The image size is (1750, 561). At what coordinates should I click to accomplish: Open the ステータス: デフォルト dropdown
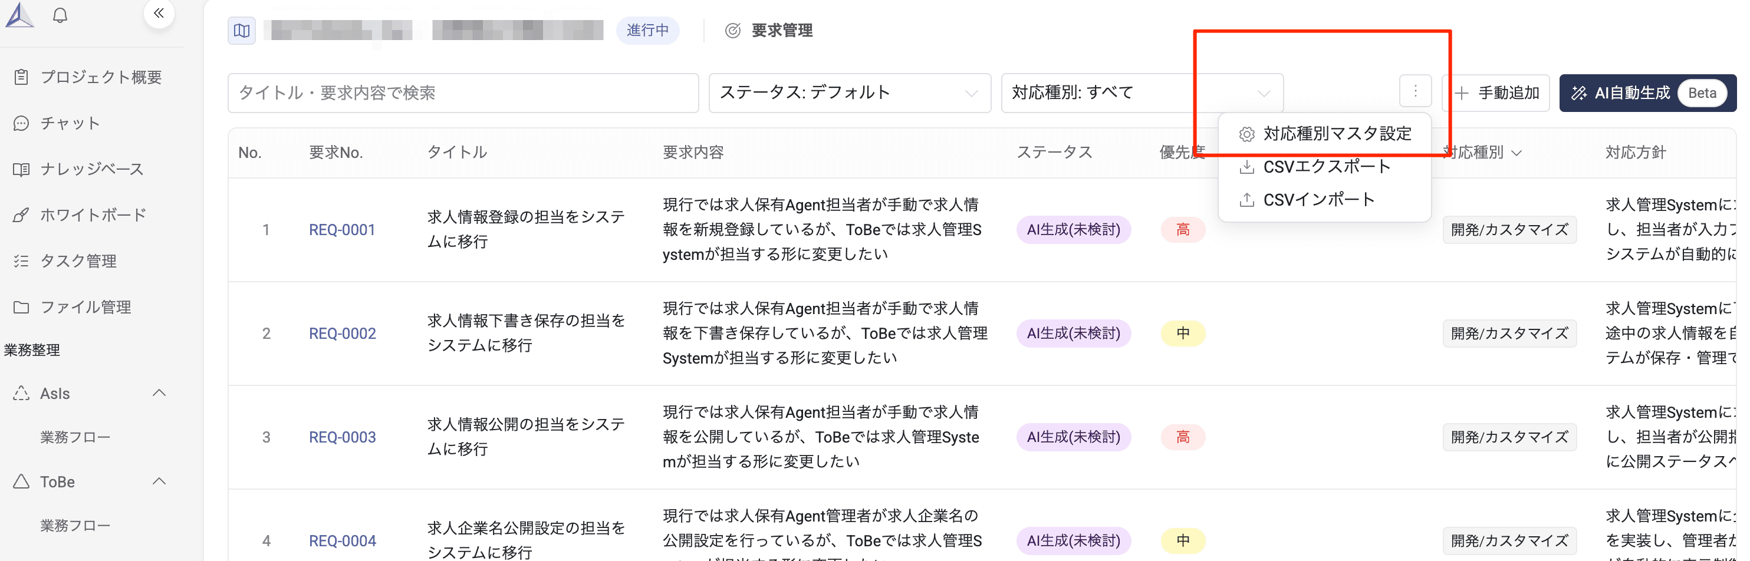coord(849,93)
